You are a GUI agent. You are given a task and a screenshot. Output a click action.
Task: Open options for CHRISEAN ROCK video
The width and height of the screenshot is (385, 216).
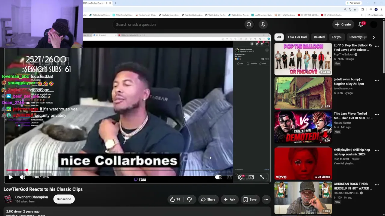pos(377,185)
